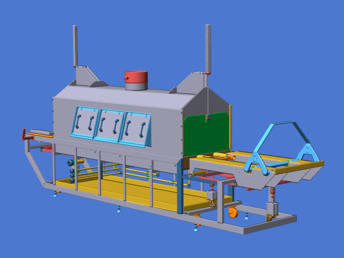Click the leveling foot under the base center
344x258 pixels.
click(x=119, y=210)
